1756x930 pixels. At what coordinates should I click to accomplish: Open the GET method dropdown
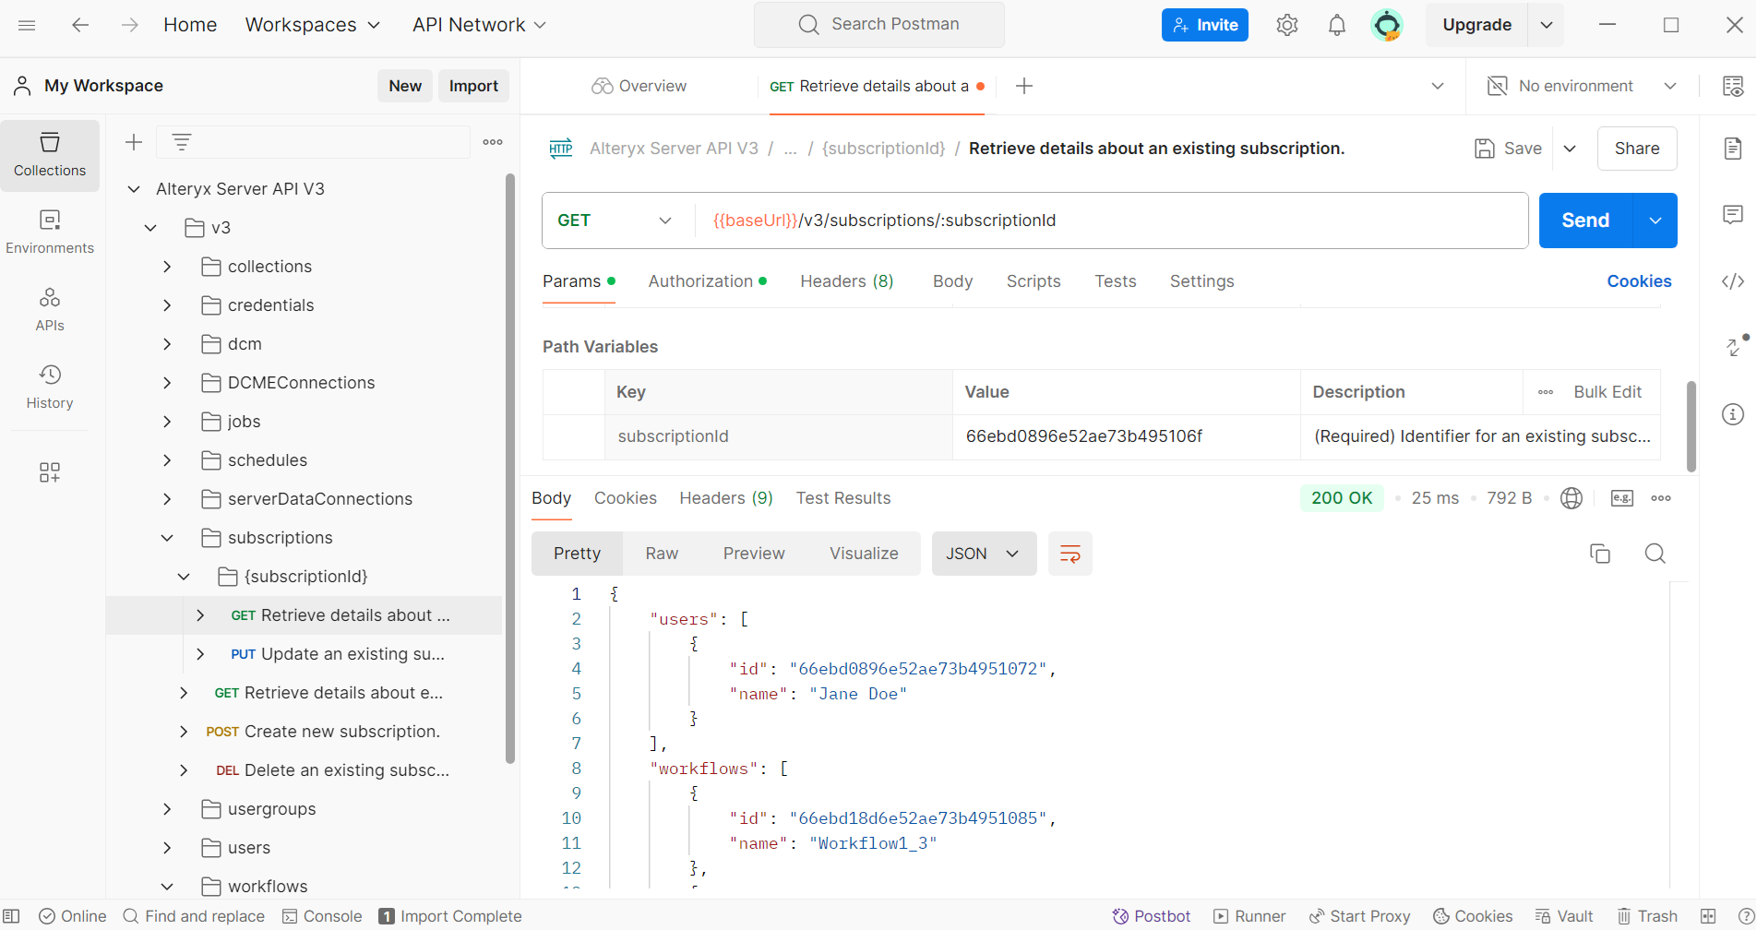(615, 221)
